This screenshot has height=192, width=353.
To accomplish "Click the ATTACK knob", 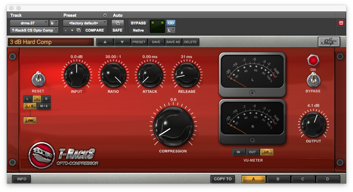I will [x=150, y=75].
